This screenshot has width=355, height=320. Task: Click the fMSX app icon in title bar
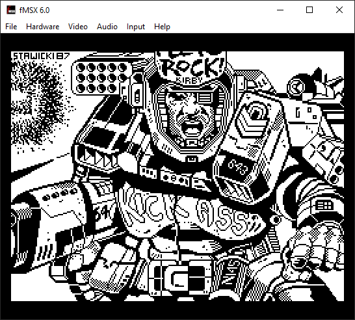pos(10,10)
